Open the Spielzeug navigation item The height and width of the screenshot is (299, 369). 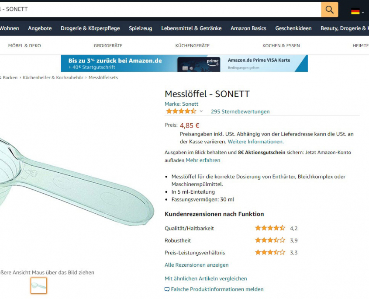click(x=141, y=28)
